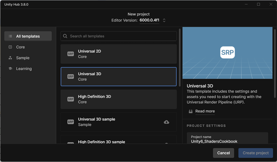
Task: Click the search magnifier icon
Action: pyautogui.click(x=66, y=36)
